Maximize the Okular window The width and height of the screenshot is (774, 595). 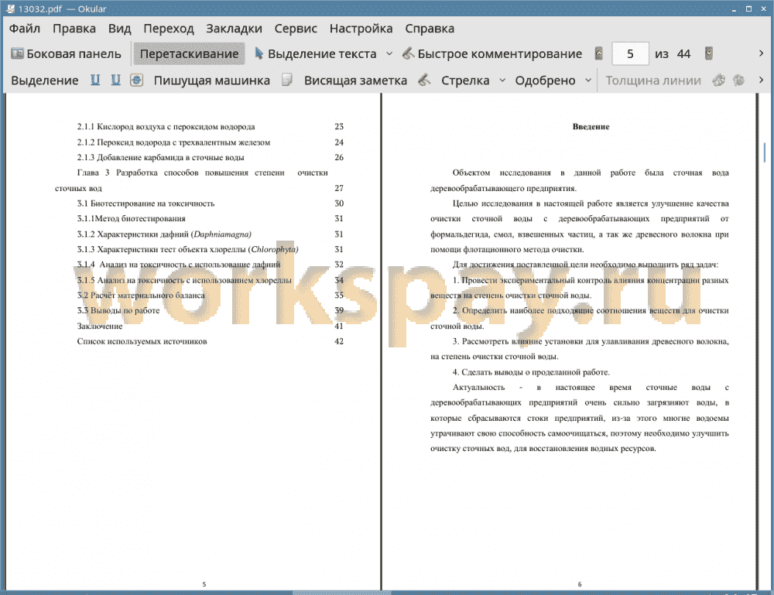(x=748, y=9)
